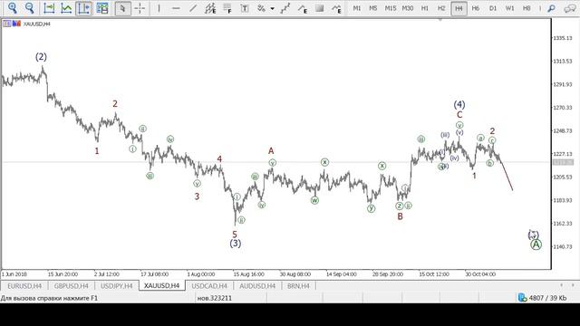Open the chart templates icon
The image size is (580, 326).
[102, 8]
